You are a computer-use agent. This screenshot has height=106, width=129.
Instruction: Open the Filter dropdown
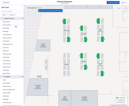point(5,15)
